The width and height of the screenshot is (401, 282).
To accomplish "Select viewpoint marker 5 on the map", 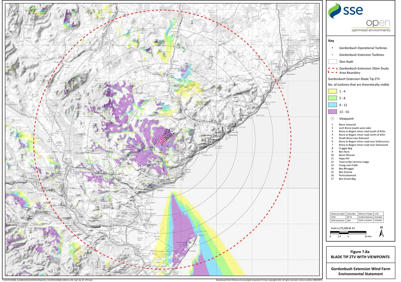I will (x=151, y=150).
